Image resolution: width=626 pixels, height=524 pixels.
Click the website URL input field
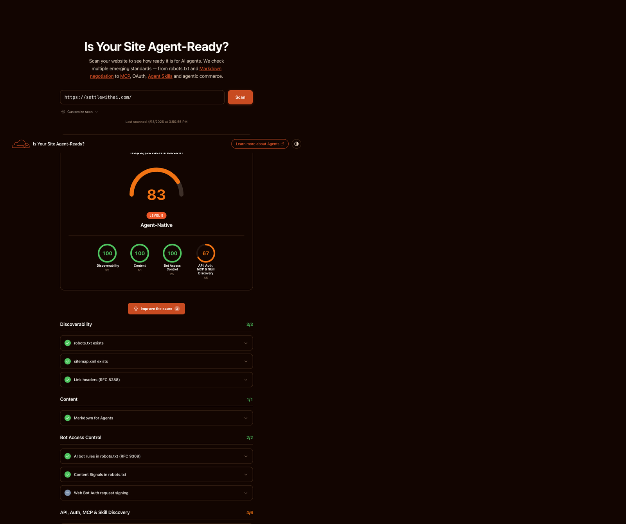pyautogui.click(x=142, y=97)
